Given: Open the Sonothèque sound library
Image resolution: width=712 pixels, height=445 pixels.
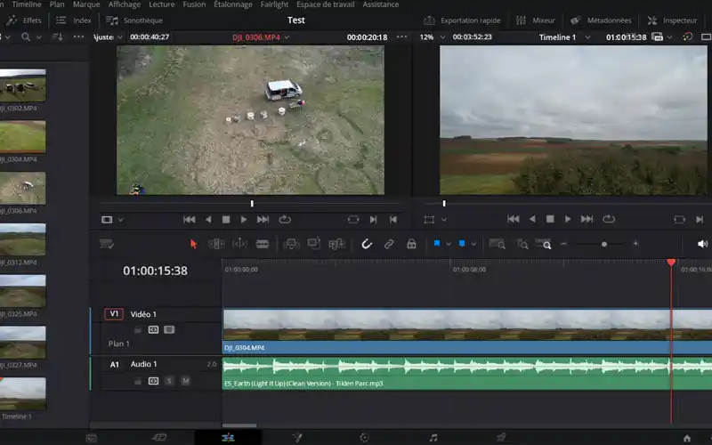Looking at the screenshot, I should pyautogui.click(x=134, y=20).
